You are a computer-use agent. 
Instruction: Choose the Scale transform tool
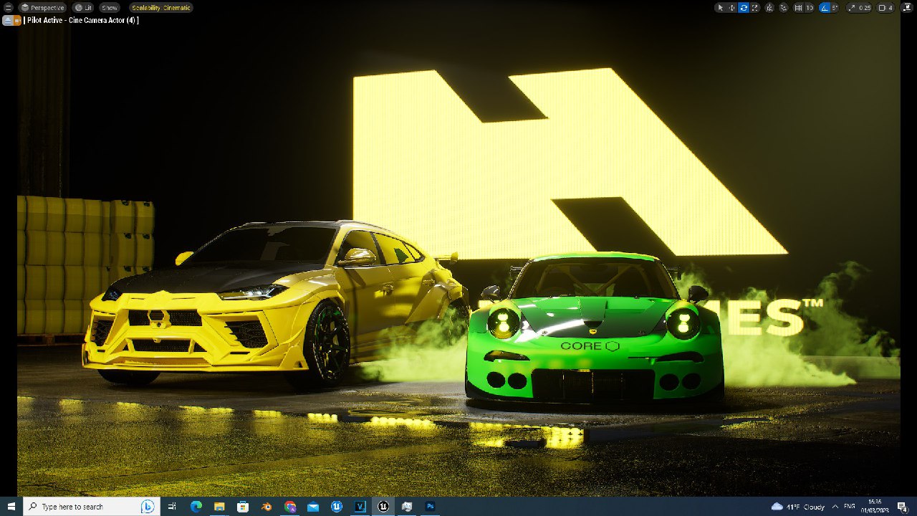(x=754, y=8)
